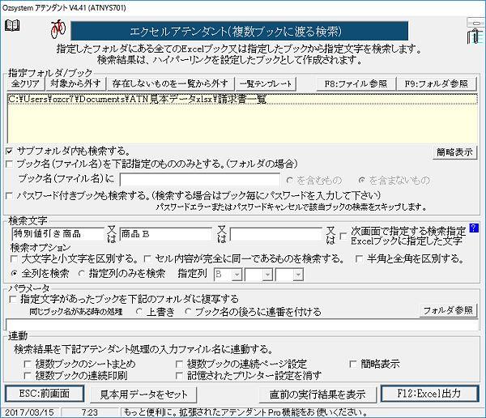Click 直前の実行結果を表示 button

[318, 395]
